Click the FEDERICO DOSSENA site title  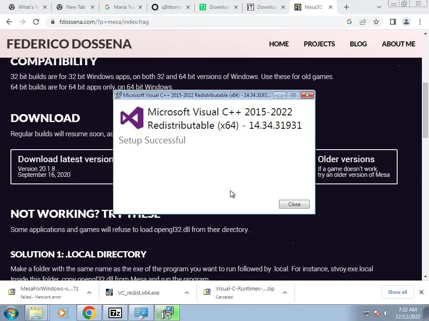(x=69, y=44)
